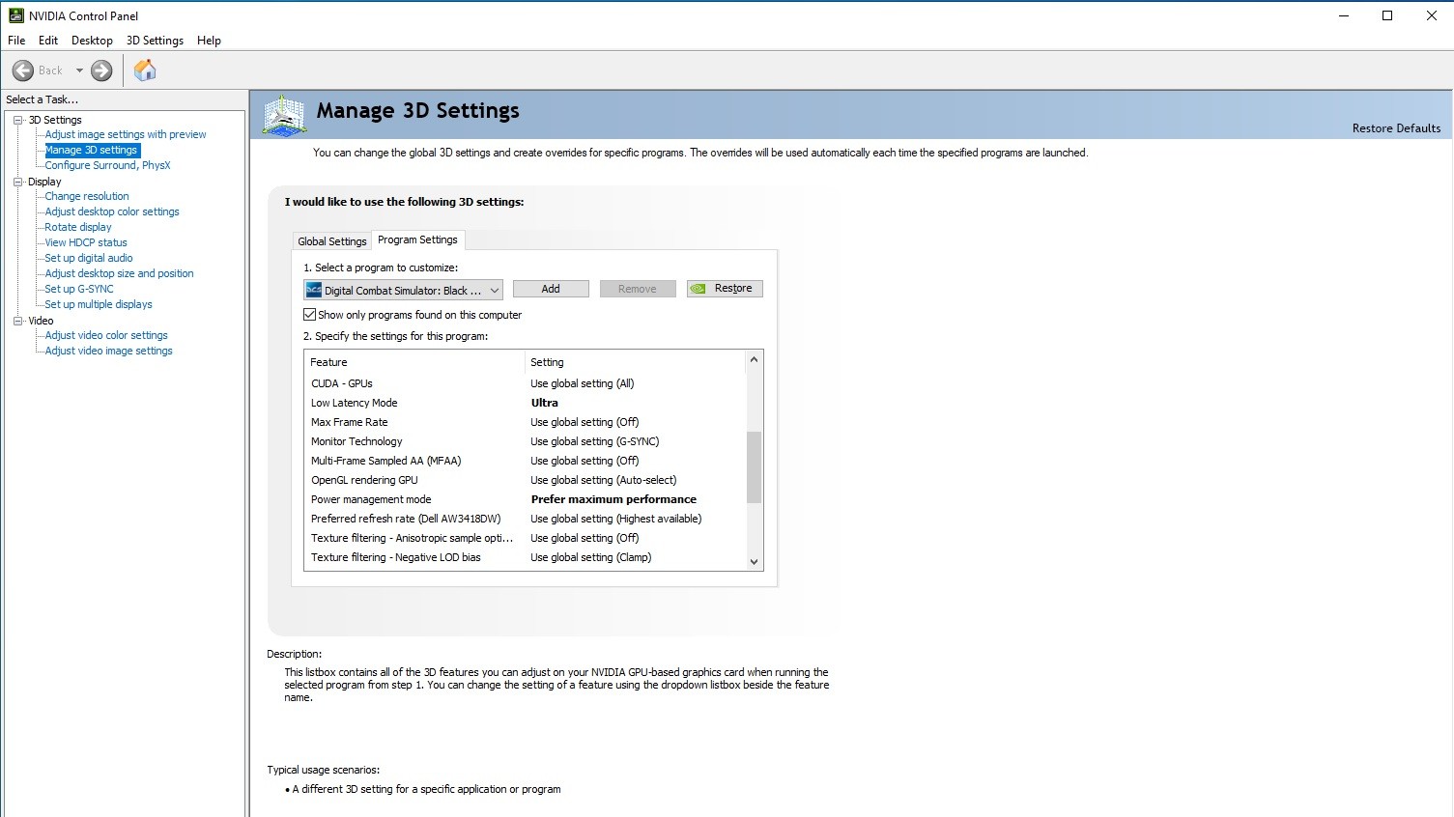The image size is (1454, 817).
Task: Click the Remove button
Action: pos(638,289)
